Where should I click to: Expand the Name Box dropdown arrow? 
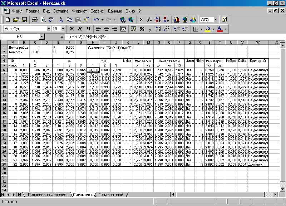click(x=42, y=37)
